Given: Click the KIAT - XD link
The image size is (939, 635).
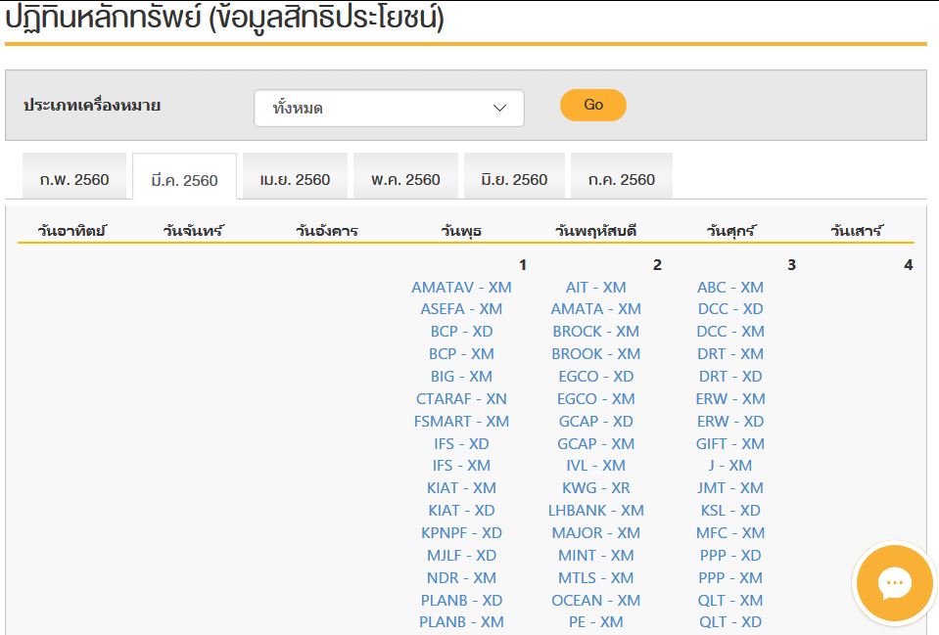Looking at the screenshot, I should click(x=461, y=511).
